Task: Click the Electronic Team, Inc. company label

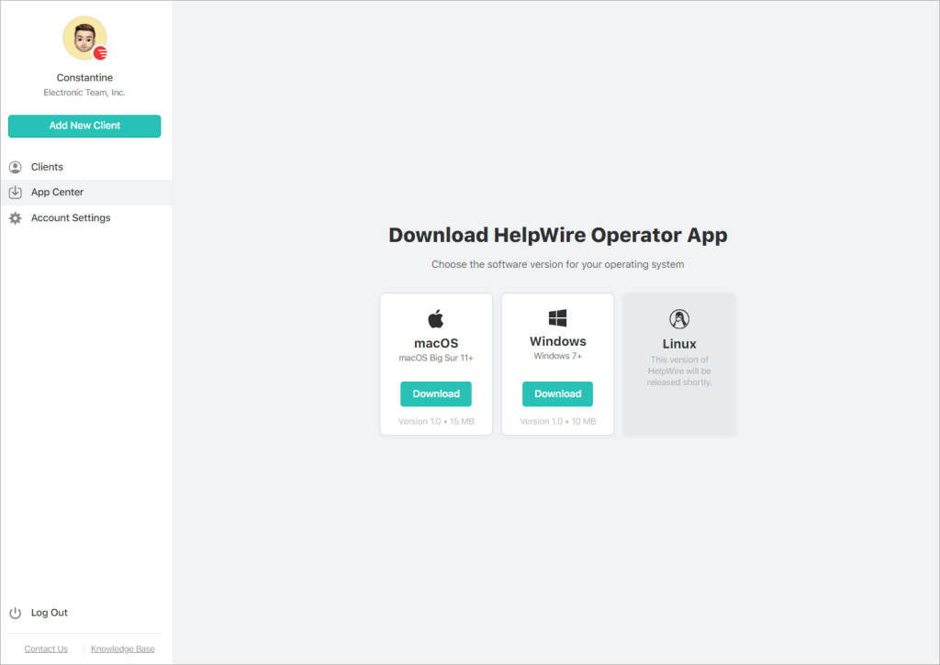Action: [x=84, y=92]
